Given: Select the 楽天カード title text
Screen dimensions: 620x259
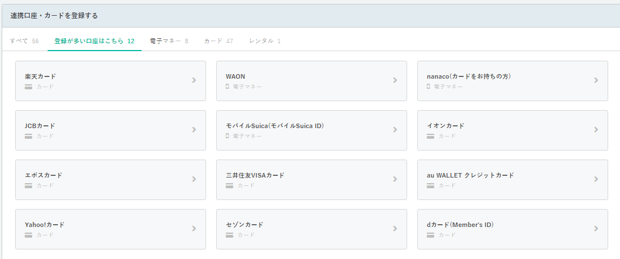Looking at the screenshot, I should tap(41, 76).
